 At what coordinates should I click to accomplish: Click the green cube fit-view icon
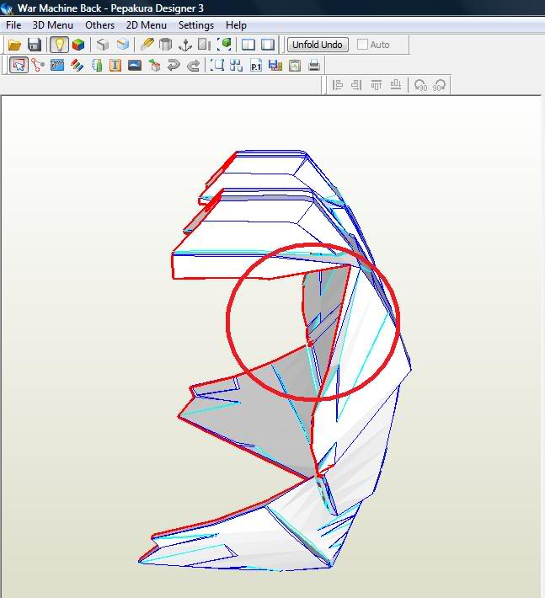pos(225,45)
